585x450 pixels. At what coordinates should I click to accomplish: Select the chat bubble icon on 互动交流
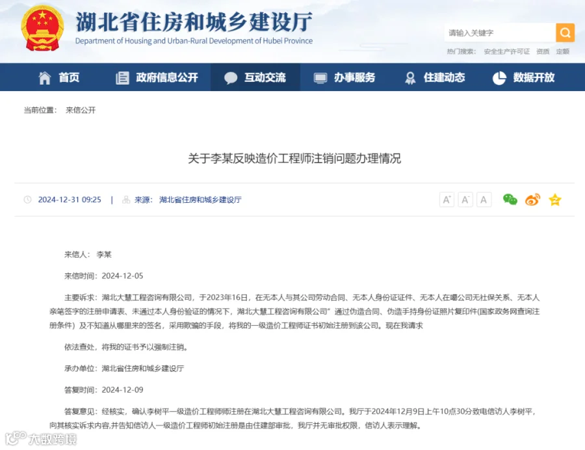coord(232,77)
